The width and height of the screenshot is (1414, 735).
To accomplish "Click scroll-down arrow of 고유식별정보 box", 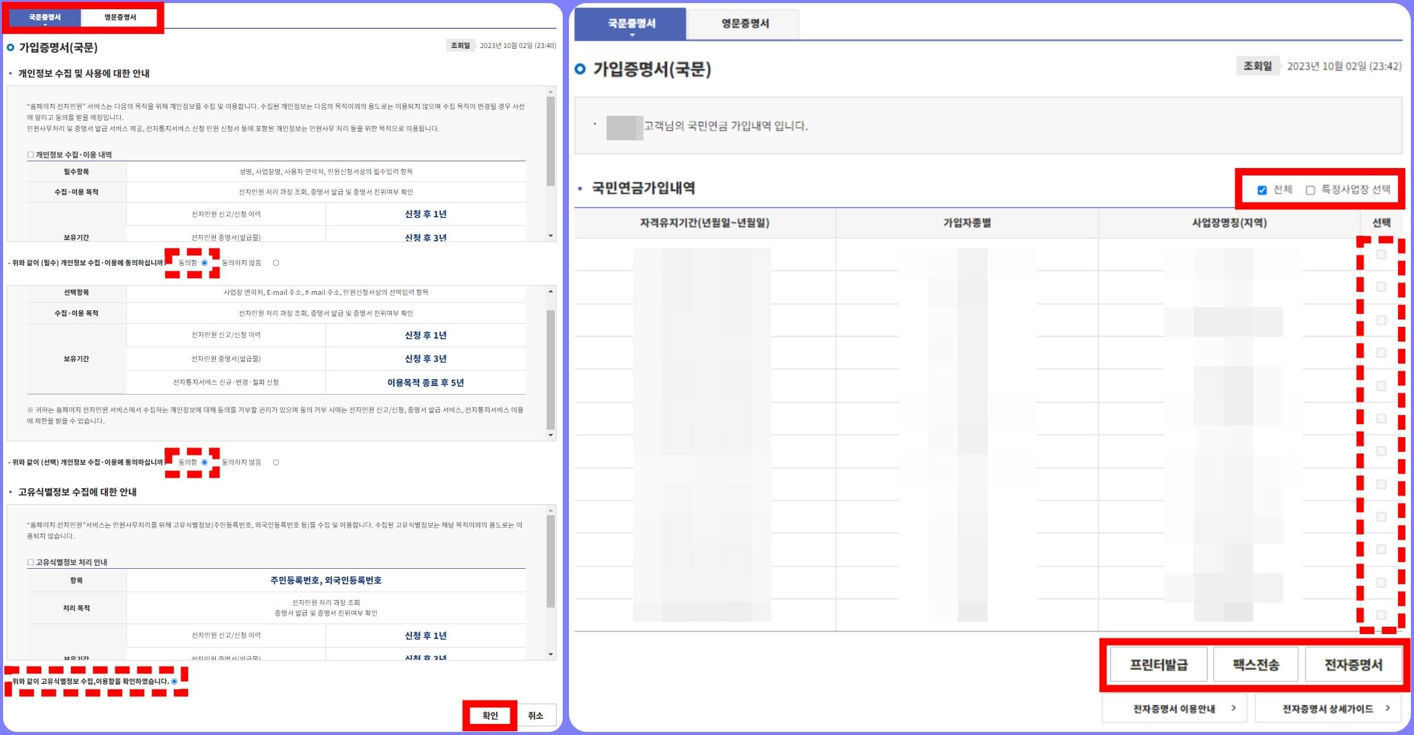I will pyautogui.click(x=550, y=654).
